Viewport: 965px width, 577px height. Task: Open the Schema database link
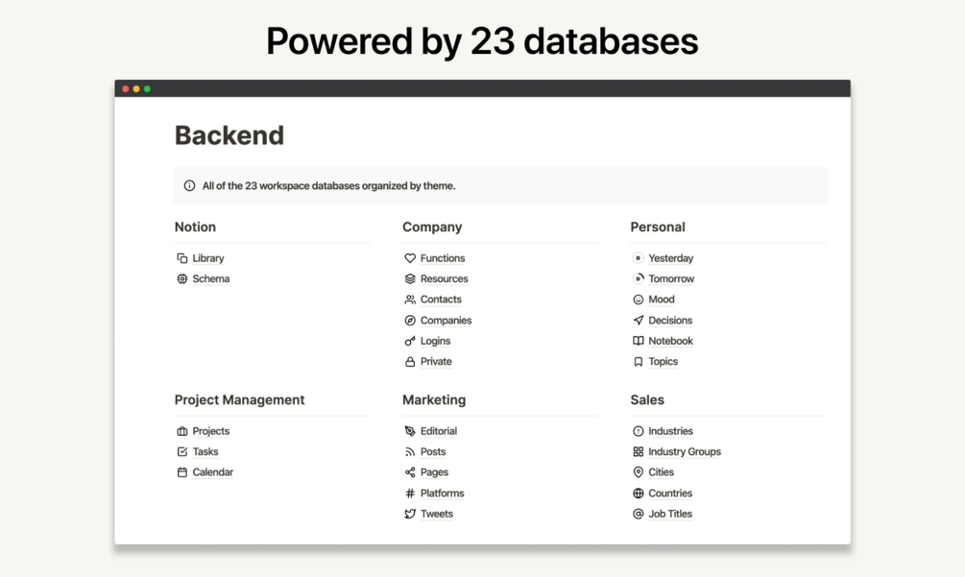(210, 278)
